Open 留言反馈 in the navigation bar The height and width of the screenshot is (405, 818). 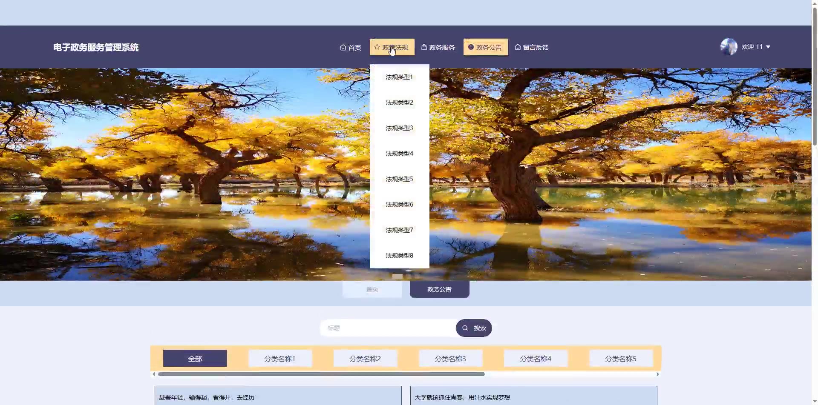(x=532, y=47)
